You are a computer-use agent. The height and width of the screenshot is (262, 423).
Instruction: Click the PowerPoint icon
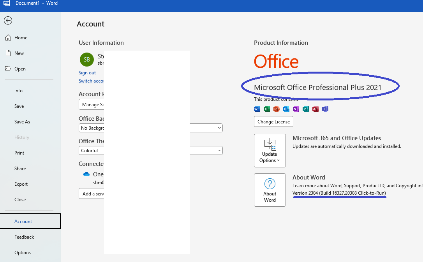click(276, 109)
